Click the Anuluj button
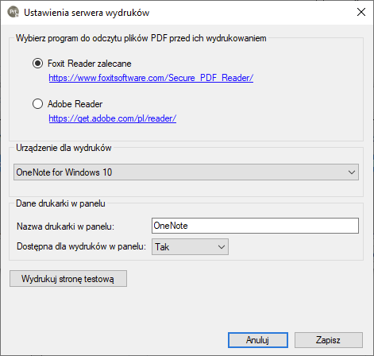Image resolution: width=374 pixels, height=356 pixels. click(x=258, y=340)
